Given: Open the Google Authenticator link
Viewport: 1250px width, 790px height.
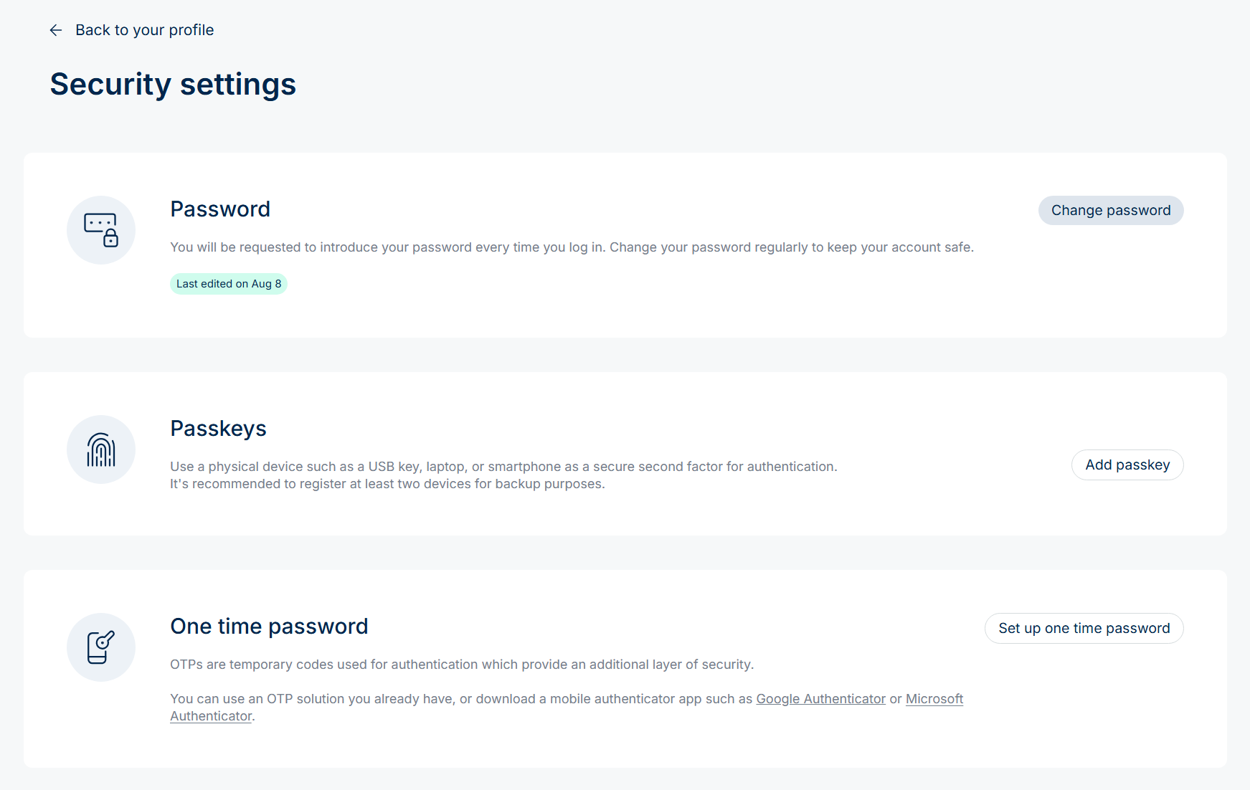Looking at the screenshot, I should pos(820,699).
